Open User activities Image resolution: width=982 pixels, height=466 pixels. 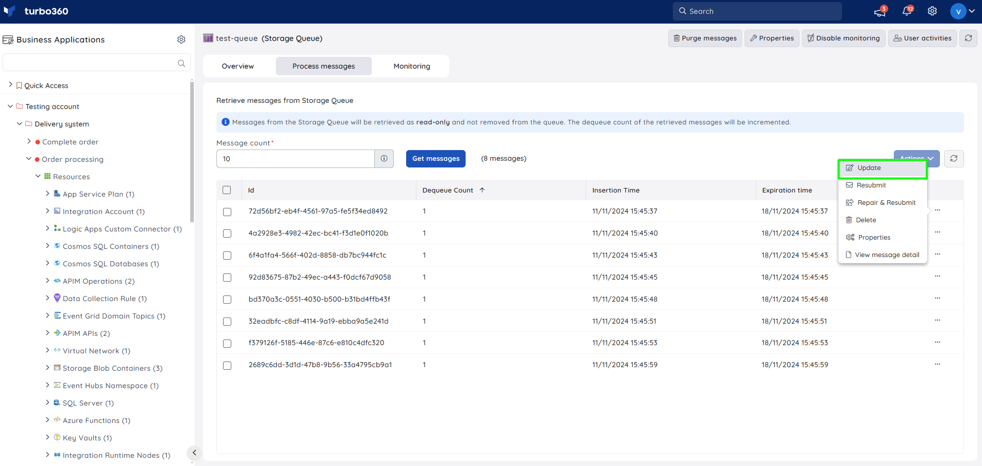coord(923,38)
